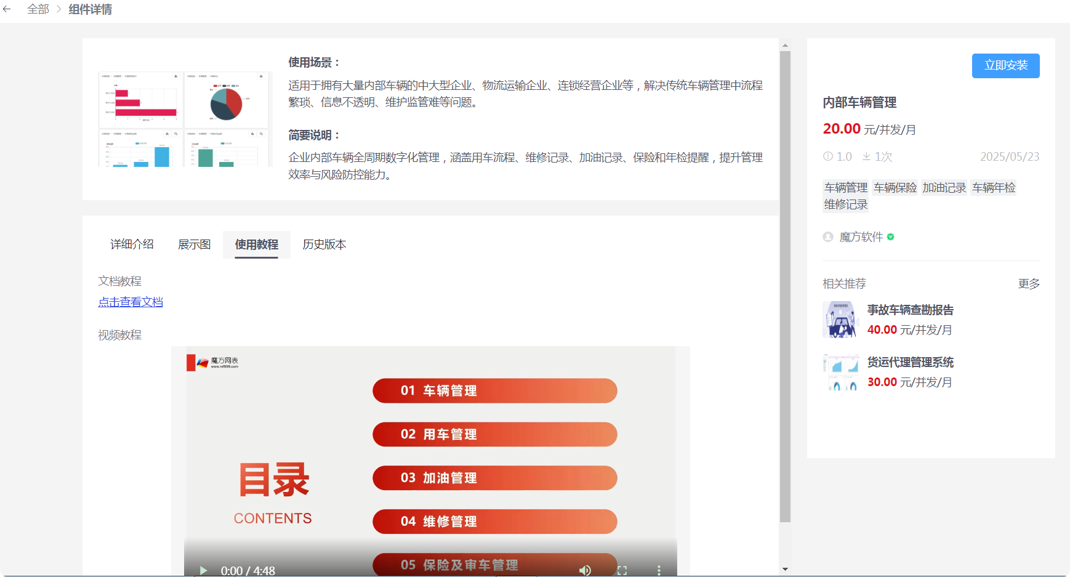Open the 事故车辆查勘报告 recommendation
The image size is (1070, 577).
coord(910,310)
